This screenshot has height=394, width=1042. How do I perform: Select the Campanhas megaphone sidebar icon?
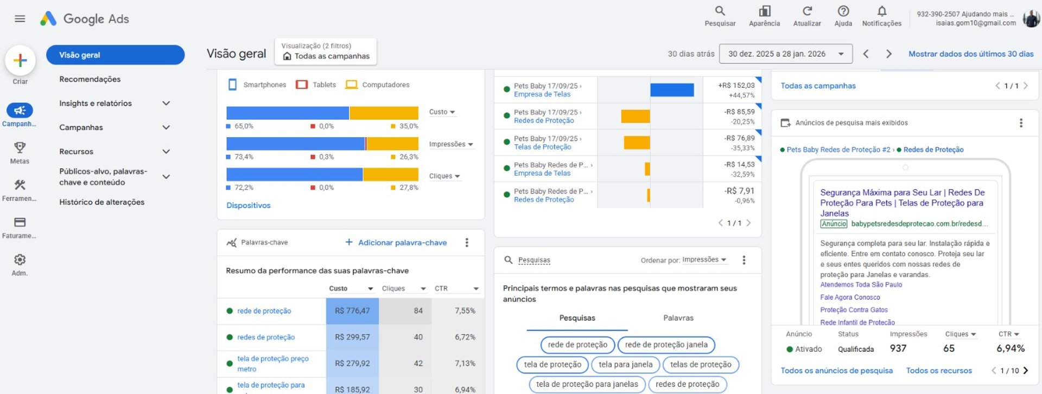(20, 111)
